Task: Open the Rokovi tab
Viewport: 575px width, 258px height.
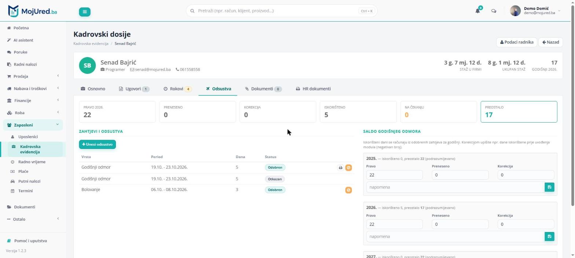Action: (x=177, y=89)
